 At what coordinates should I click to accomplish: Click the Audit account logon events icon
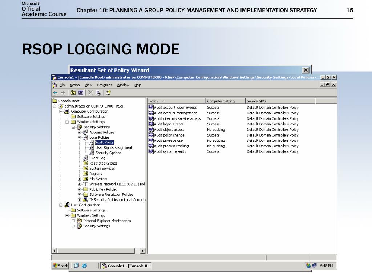click(151, 107)
